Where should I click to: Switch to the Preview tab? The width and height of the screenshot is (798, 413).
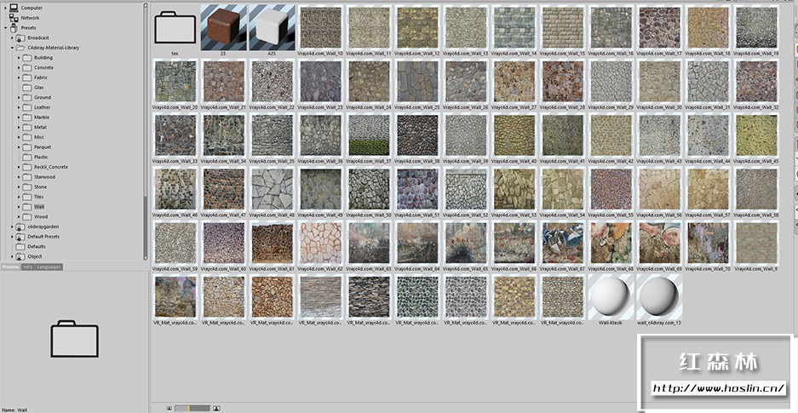pyautogui.click(x=10, y=267)
